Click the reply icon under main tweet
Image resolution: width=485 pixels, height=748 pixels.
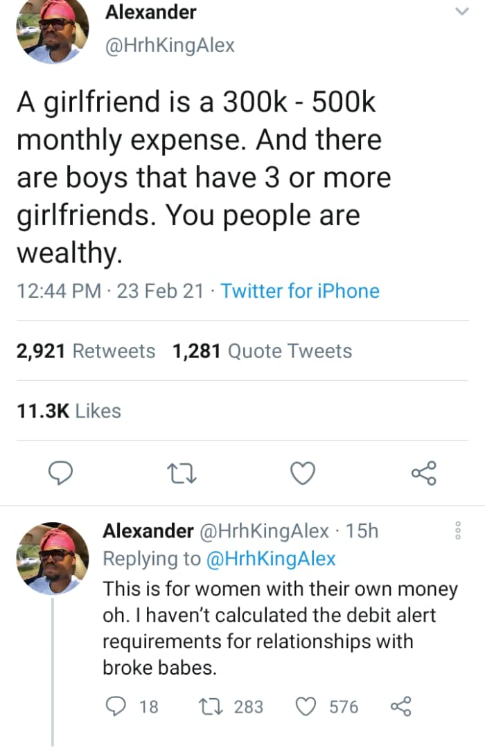click(x=62, y=473)
